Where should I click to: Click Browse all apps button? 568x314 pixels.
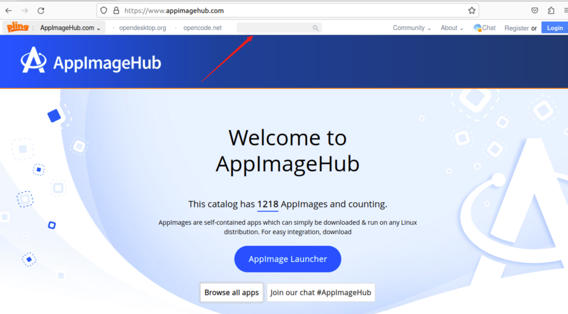point(231,292)
